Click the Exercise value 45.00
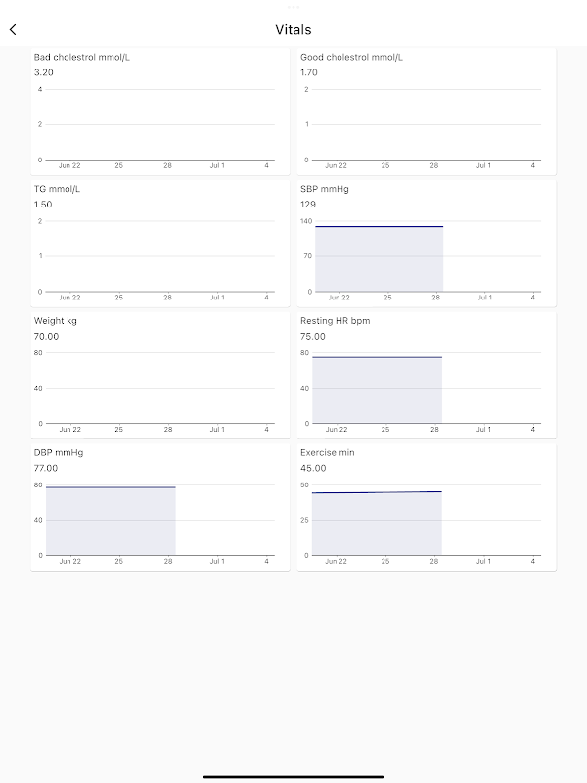 point(313,468)
